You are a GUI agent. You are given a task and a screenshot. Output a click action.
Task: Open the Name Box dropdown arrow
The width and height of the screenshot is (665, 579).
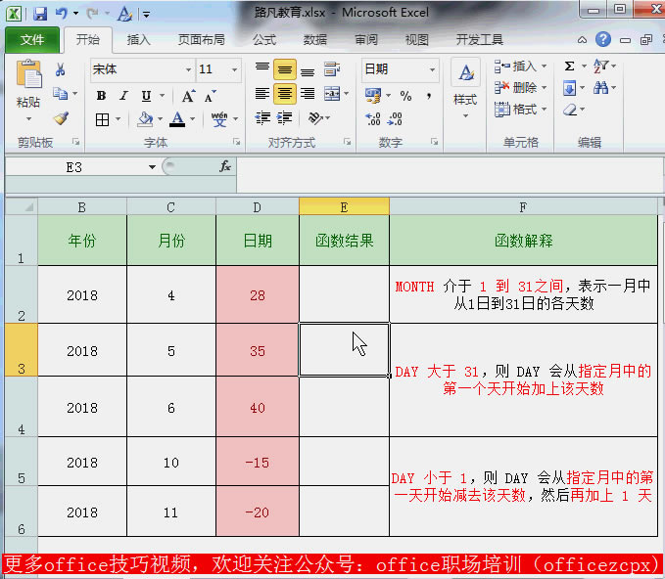tap(152, 167)
